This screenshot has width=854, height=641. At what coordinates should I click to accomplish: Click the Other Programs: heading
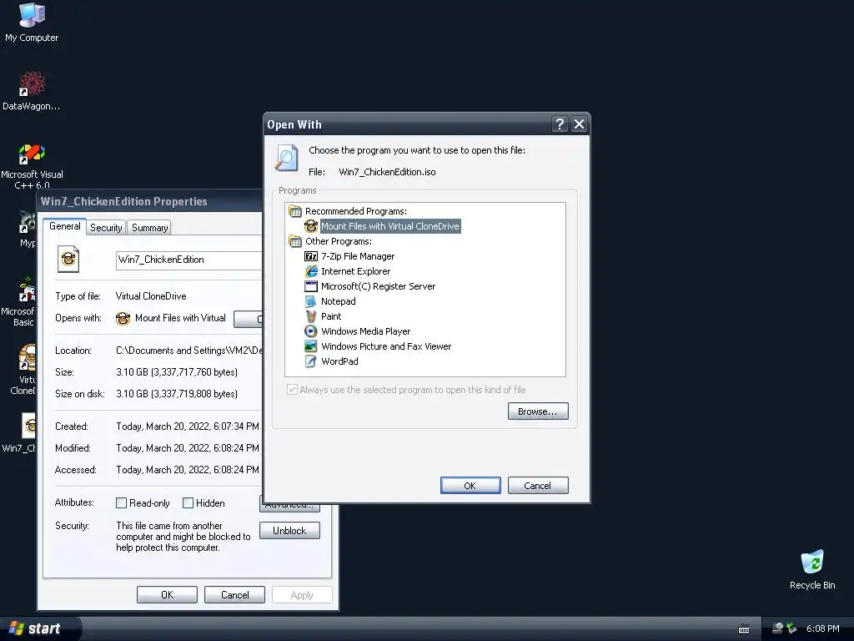[339, 241]
